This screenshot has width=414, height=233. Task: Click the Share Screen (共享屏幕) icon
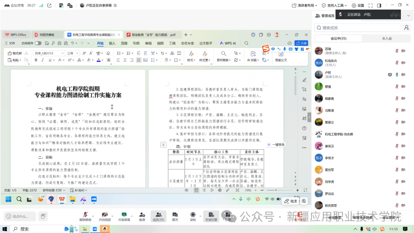click(x=124, y=216)
